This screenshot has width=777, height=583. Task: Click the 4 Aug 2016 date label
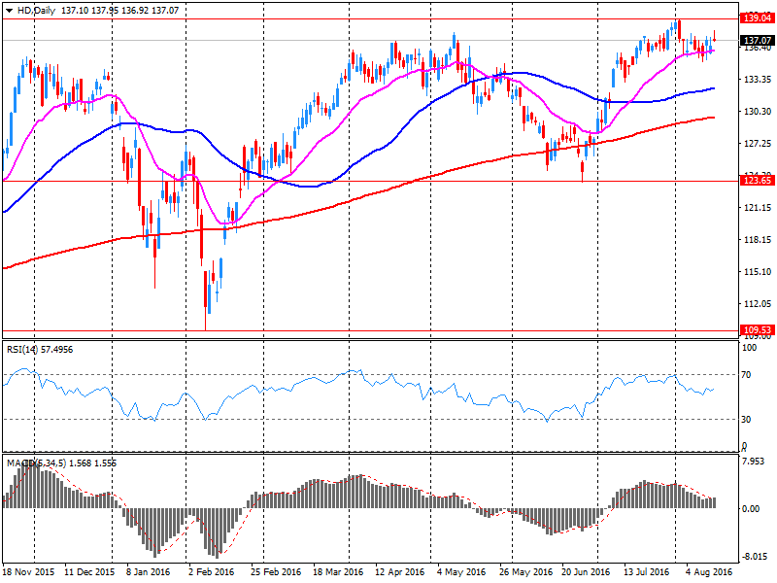[709, 572]
